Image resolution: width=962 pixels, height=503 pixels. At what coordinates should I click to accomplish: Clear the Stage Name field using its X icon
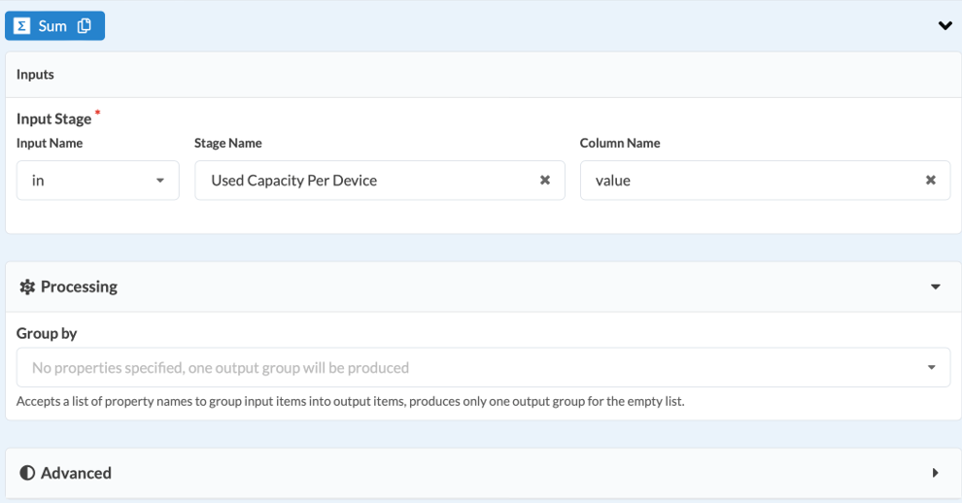(545, 181)
